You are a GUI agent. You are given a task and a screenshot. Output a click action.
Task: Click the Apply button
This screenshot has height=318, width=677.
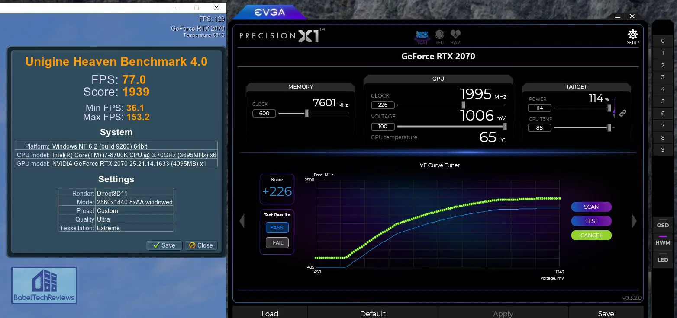(x=503, y=313)
